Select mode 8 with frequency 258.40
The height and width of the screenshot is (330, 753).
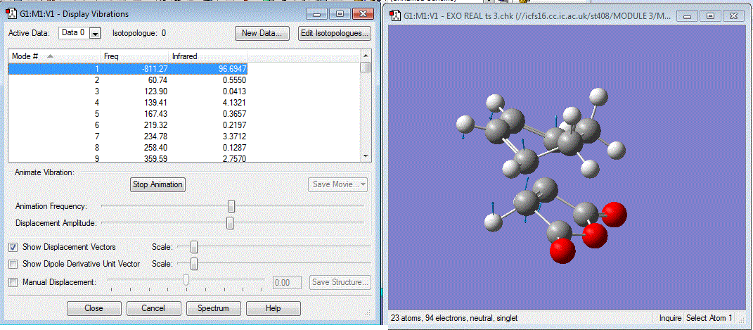point(128,146)
